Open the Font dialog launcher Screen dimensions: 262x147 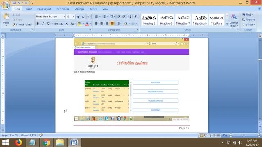90,30
